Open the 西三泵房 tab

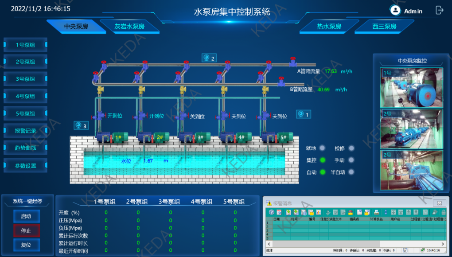pyautogui.click(x=384, y=27)
